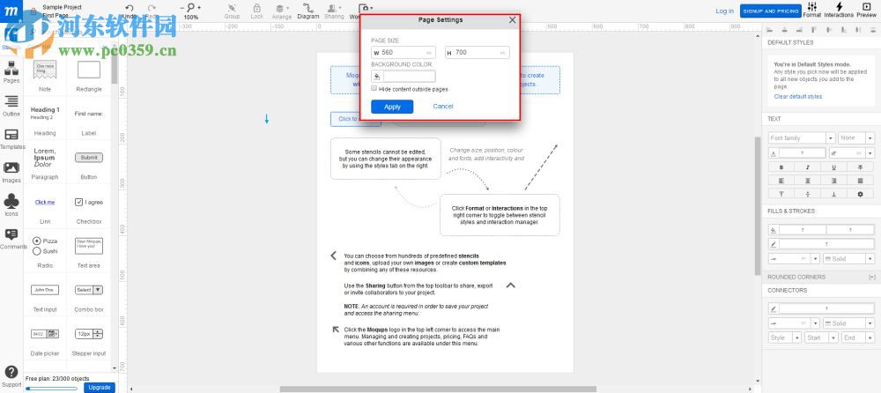The image size is (881, 393).
Task: Select the Sushi radio option
Action: click(x=37, y=251)
